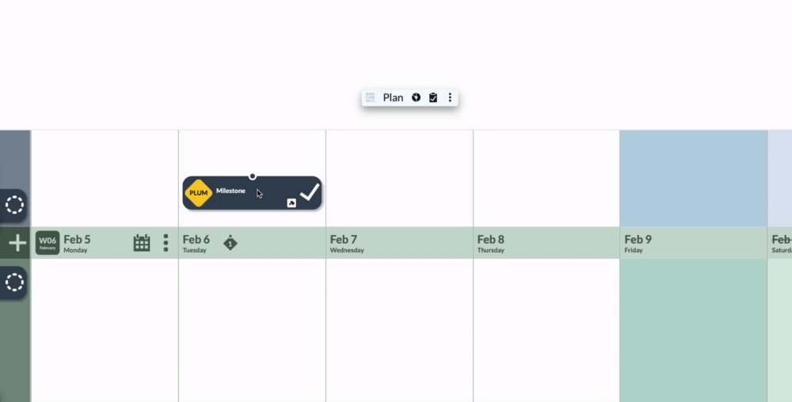Click the milestone count diamond on Feb 6
This screenshot has width=792, height=402.
coord(230,243)
